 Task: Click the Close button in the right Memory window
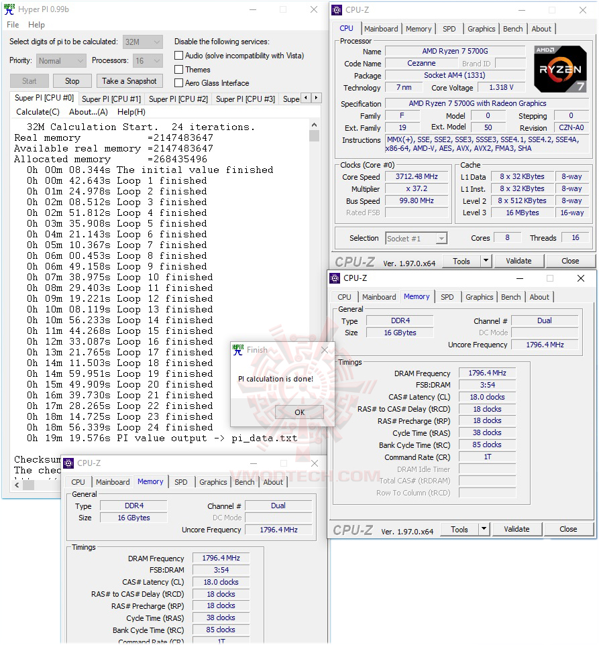point(567,529)
